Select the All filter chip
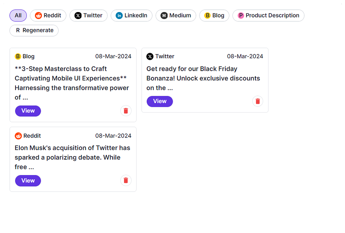345x233 pixels. pos(18,16)
